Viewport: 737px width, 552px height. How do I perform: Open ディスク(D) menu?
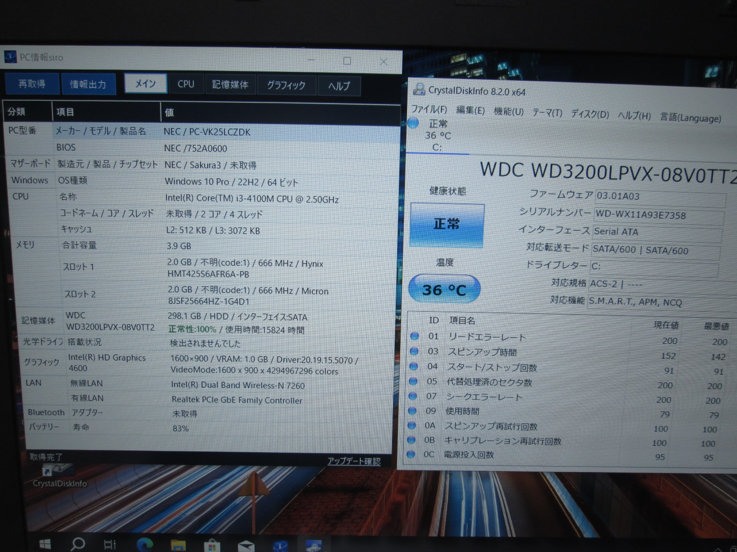(x=590, y=114)
